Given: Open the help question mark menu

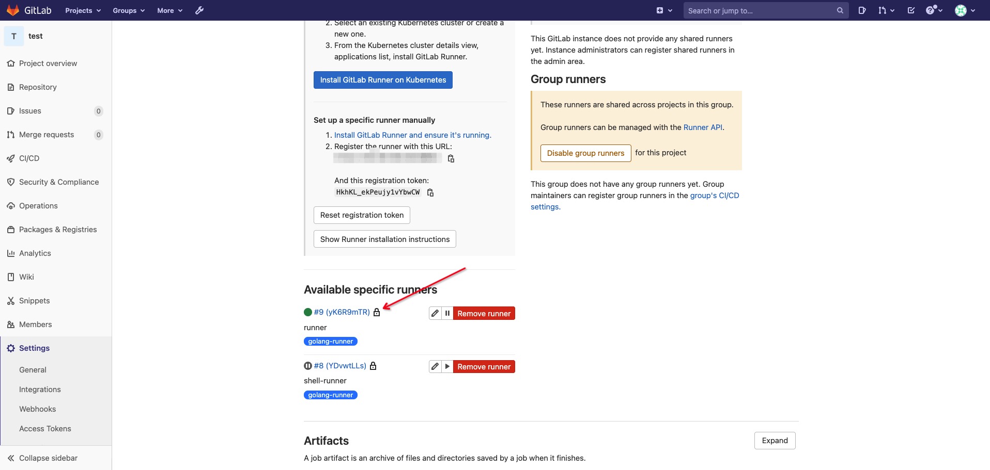Looking at the screenshot, I should point(934,10).
